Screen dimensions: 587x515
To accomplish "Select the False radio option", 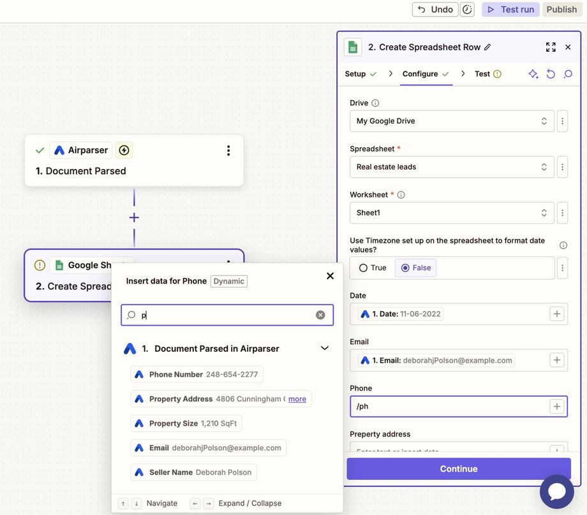I will coord(405,268).
